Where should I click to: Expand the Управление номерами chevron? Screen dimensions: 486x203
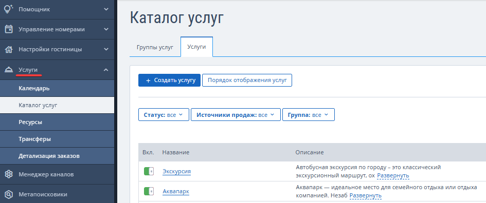click(106, 29)
